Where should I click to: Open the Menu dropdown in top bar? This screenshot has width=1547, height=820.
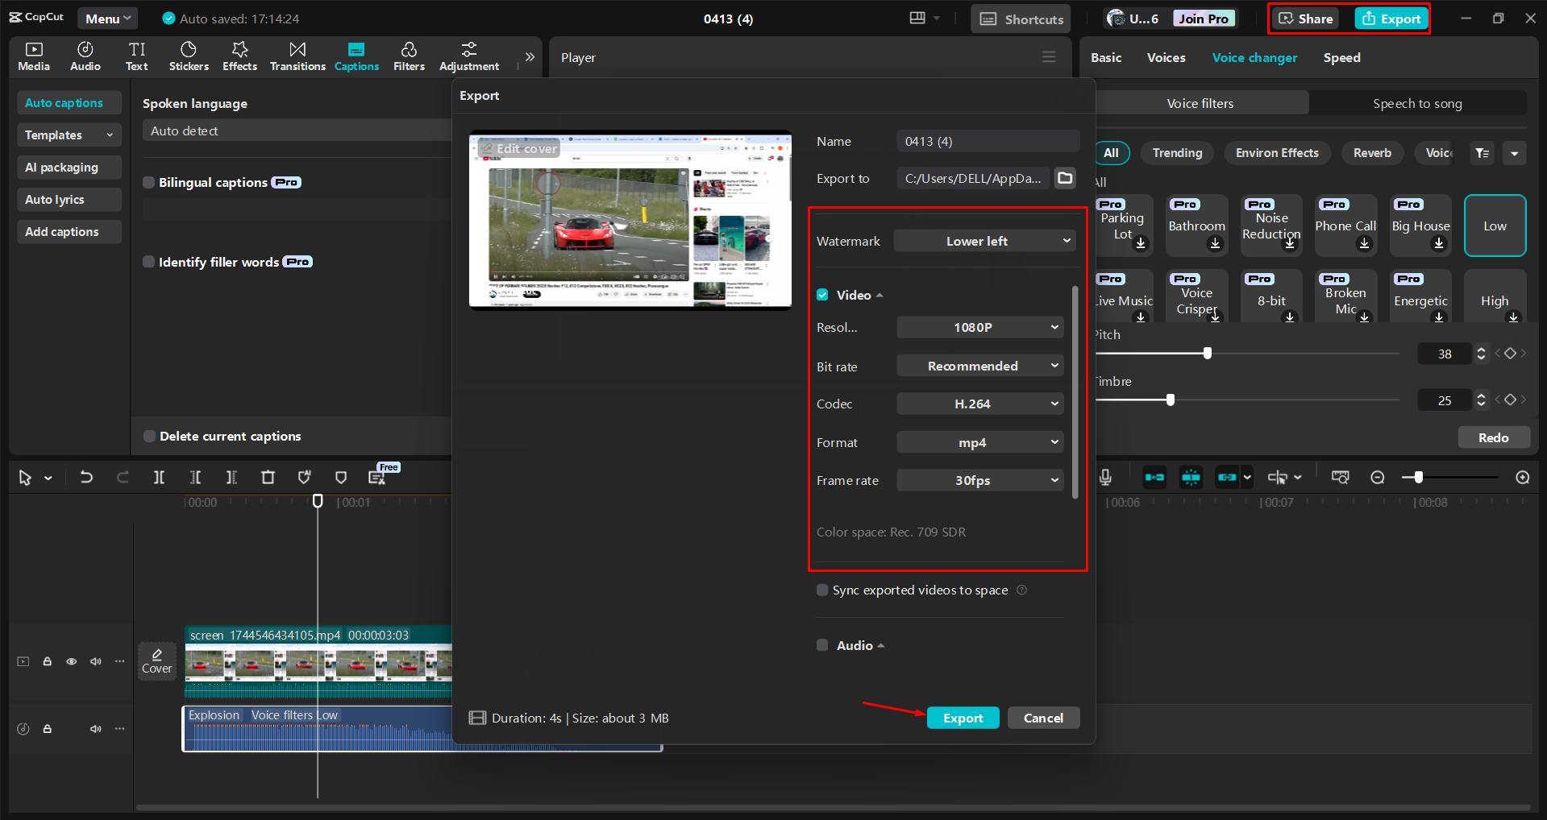107,18
